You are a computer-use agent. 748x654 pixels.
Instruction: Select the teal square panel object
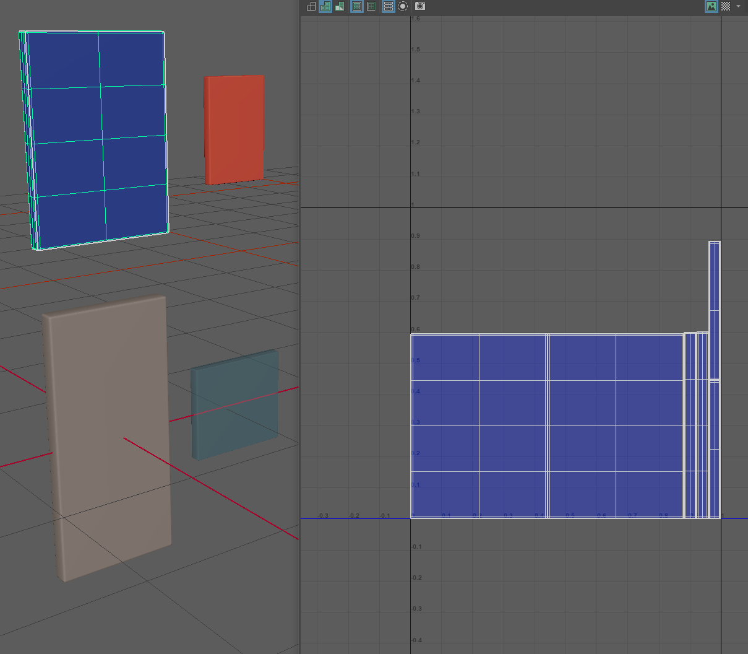click(234, 406)
